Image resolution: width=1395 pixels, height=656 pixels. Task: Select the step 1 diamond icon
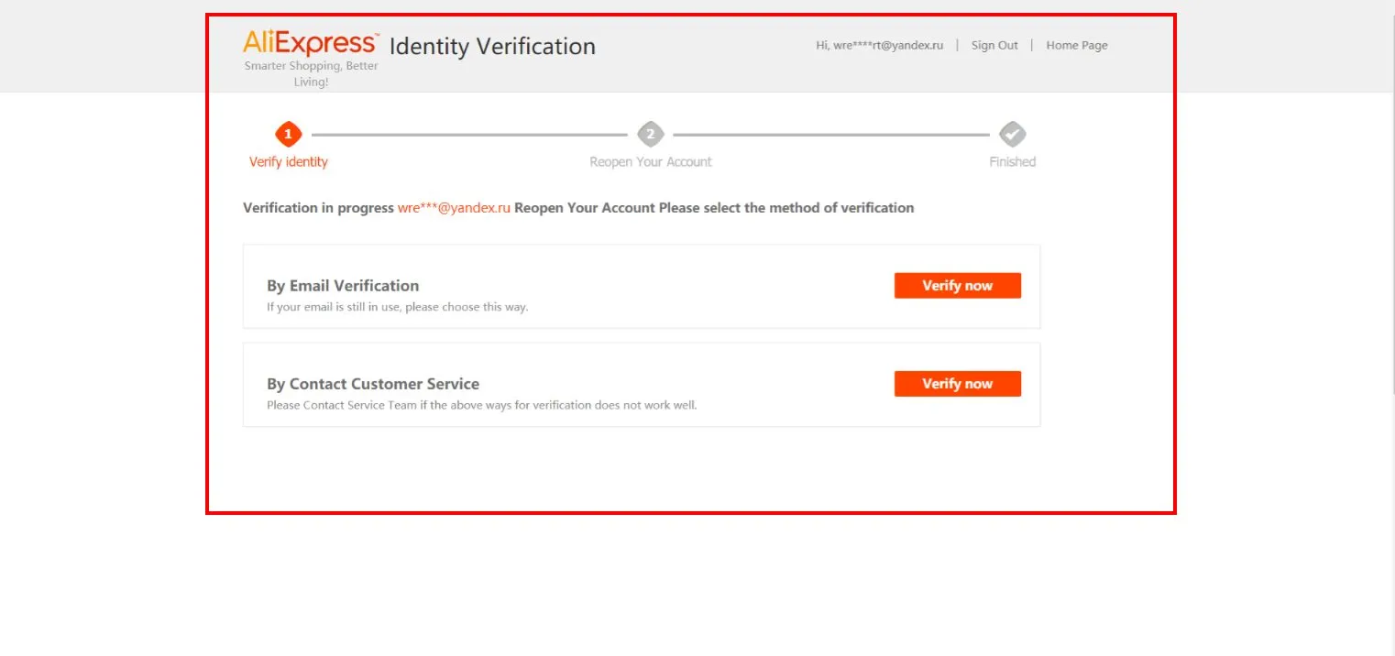pos(288,135)
